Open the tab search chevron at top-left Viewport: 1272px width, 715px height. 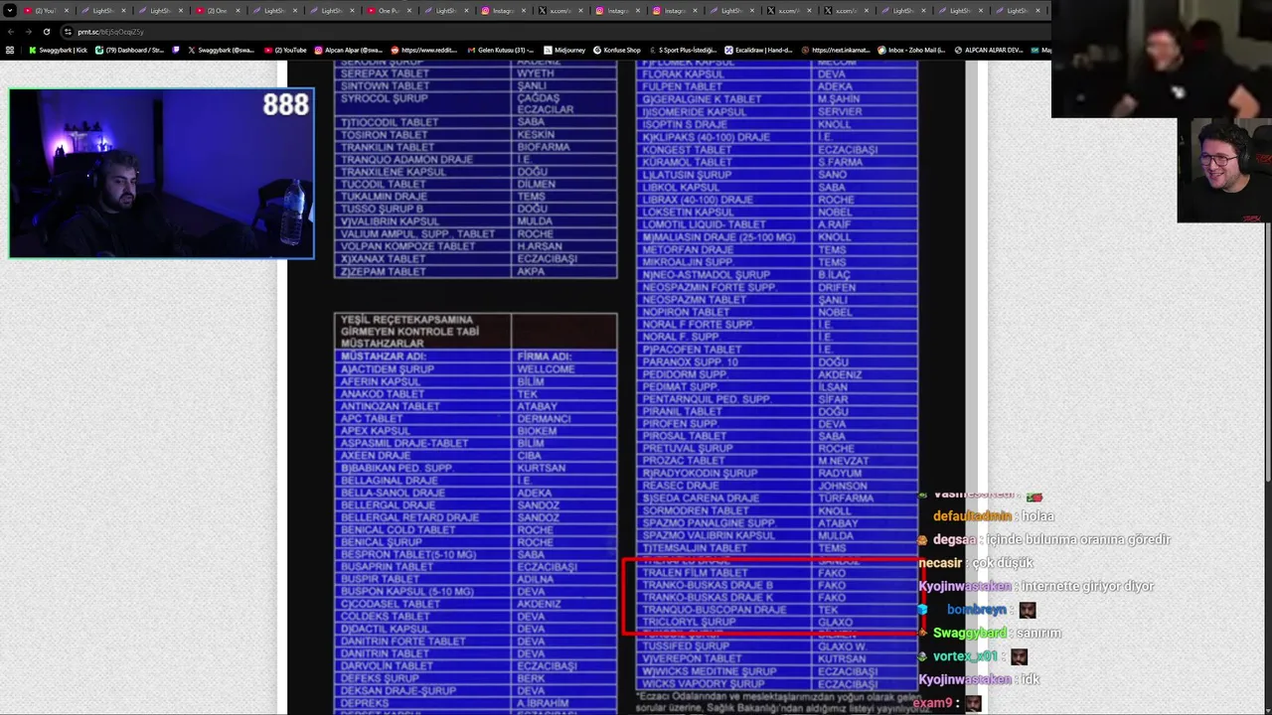tap(10, 11)
